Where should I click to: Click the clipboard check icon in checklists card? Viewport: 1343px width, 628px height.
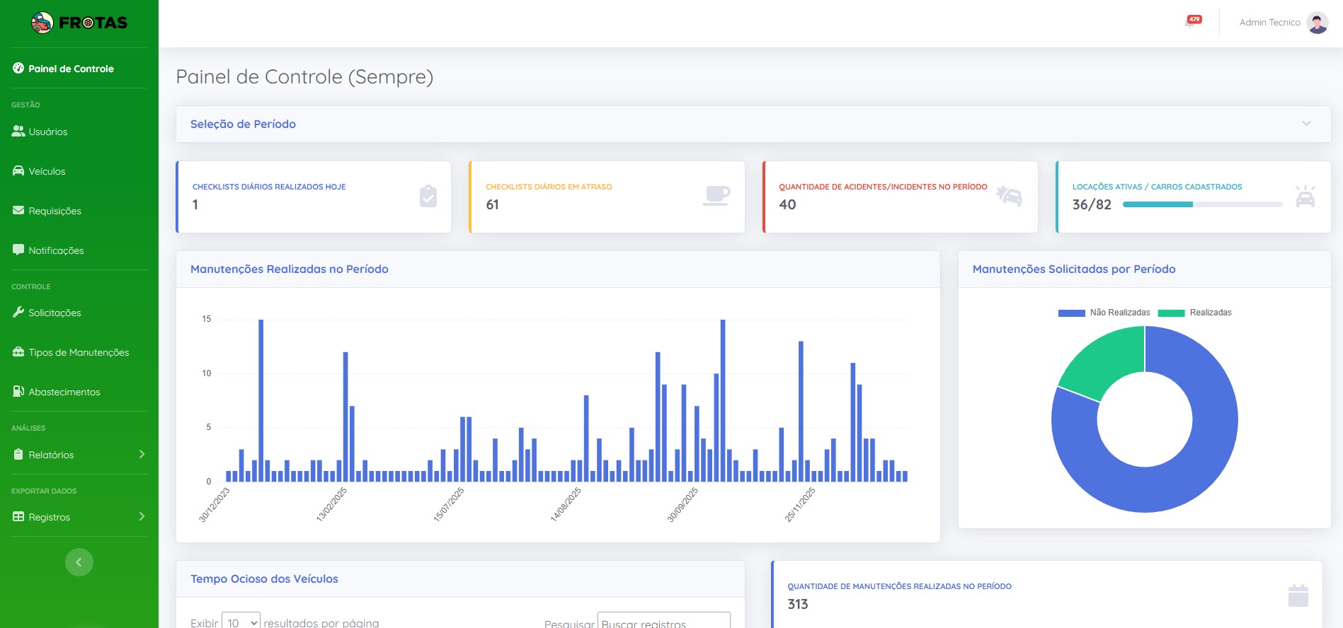pos(428,197)
